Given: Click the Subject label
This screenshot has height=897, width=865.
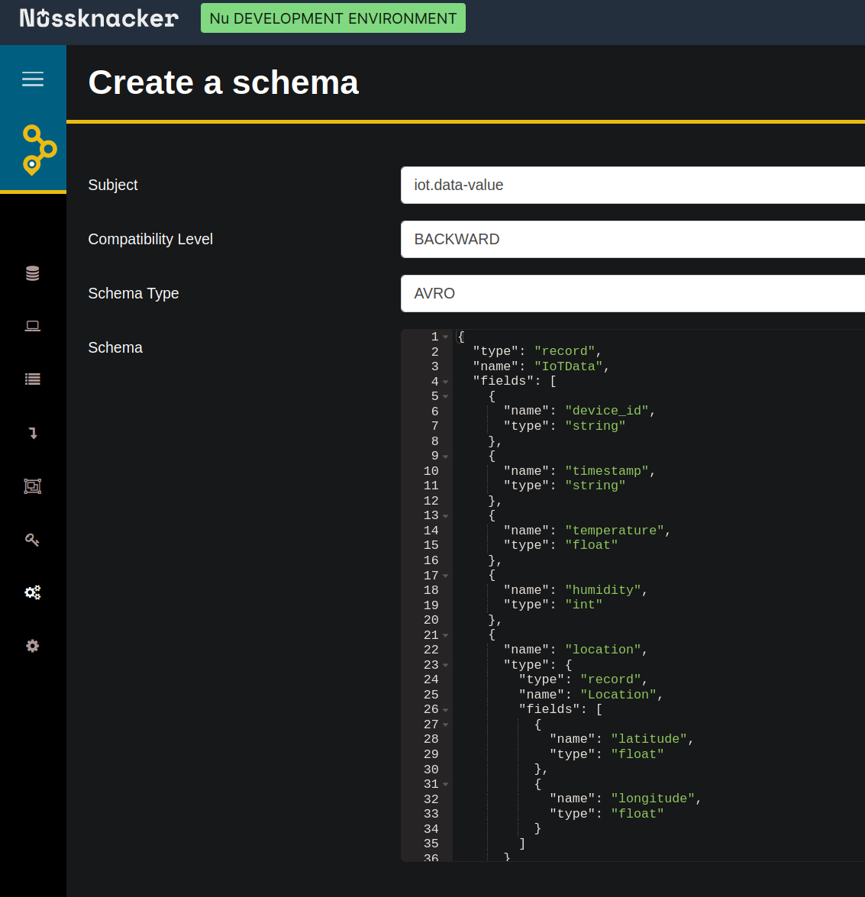Looking at the screenshot, I should (113, 185).
